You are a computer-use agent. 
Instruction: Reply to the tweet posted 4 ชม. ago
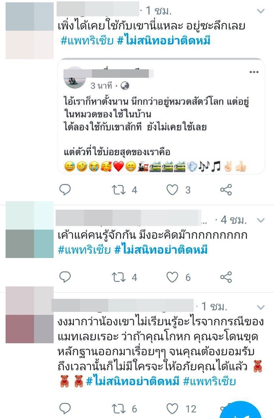(x=65, y=277)
